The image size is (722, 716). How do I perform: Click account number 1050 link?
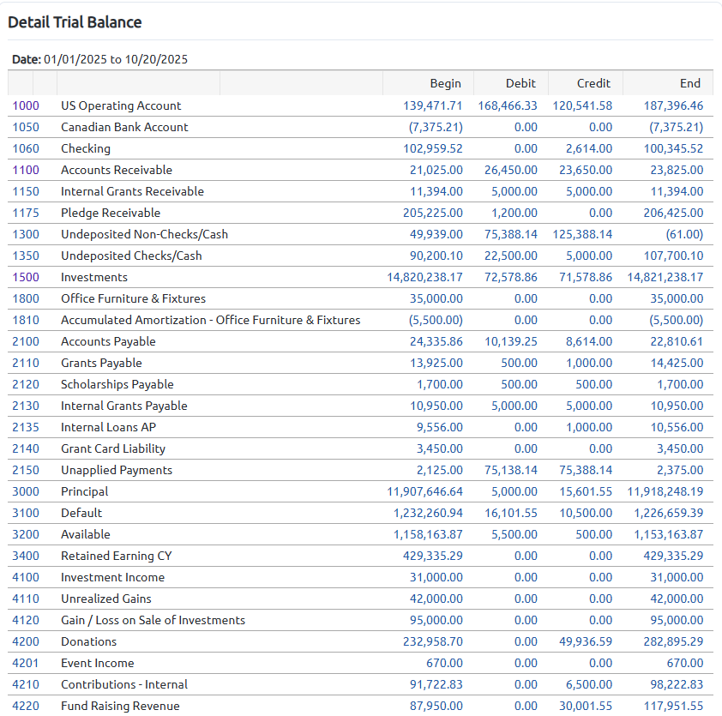click(25, 127)
